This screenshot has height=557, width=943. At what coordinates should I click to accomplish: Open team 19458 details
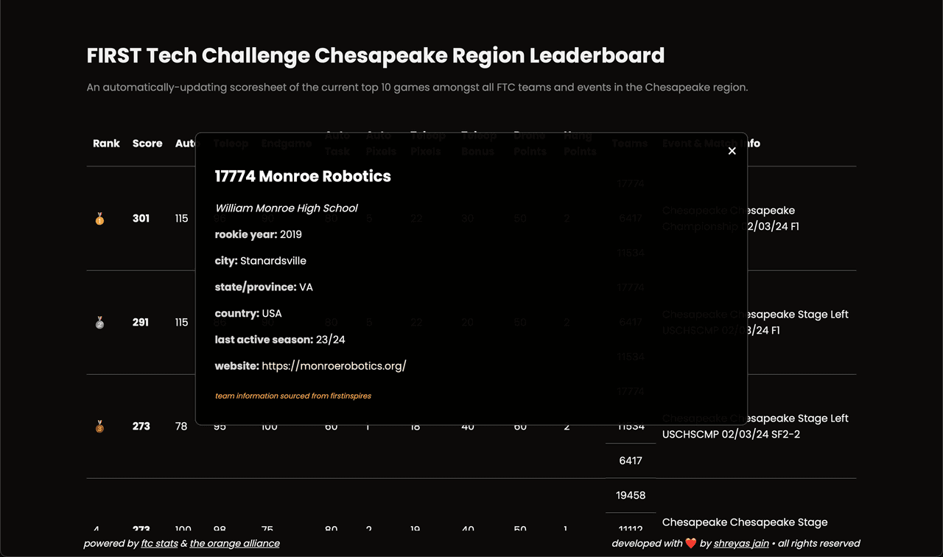pos(631,495)
